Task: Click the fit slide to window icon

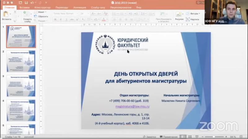Action: click(241, 137)
